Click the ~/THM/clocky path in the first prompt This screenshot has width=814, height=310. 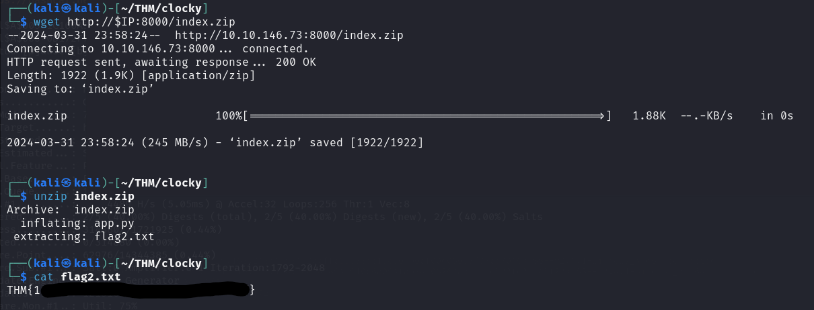(x=159, y=7)
